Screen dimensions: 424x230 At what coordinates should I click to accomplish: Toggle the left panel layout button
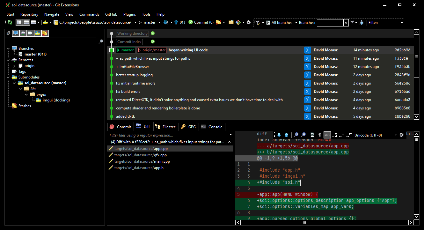[19, 22]
